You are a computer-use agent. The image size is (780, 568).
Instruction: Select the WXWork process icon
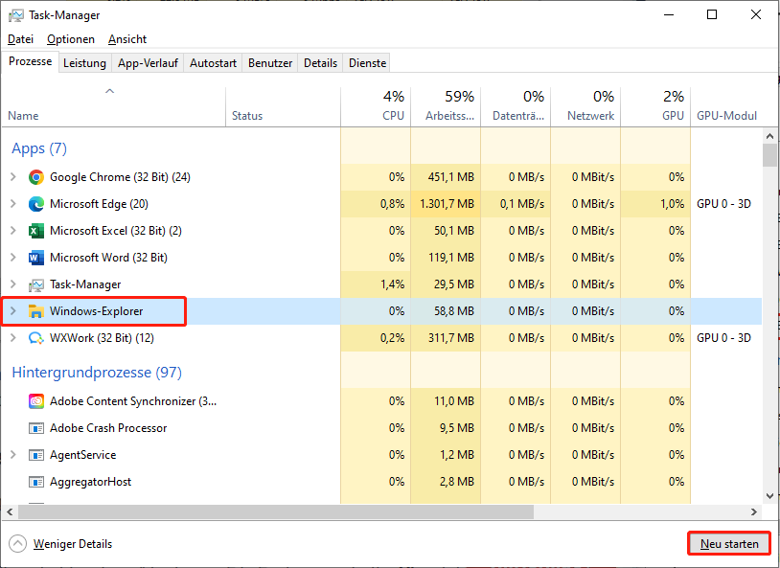point(35,338)
